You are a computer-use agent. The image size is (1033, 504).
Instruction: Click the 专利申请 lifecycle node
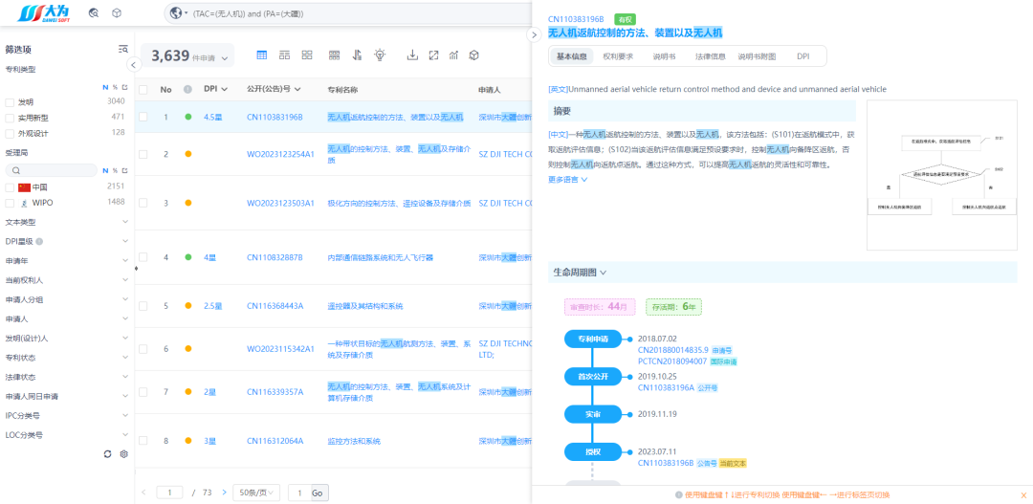(x=593, y=340)
